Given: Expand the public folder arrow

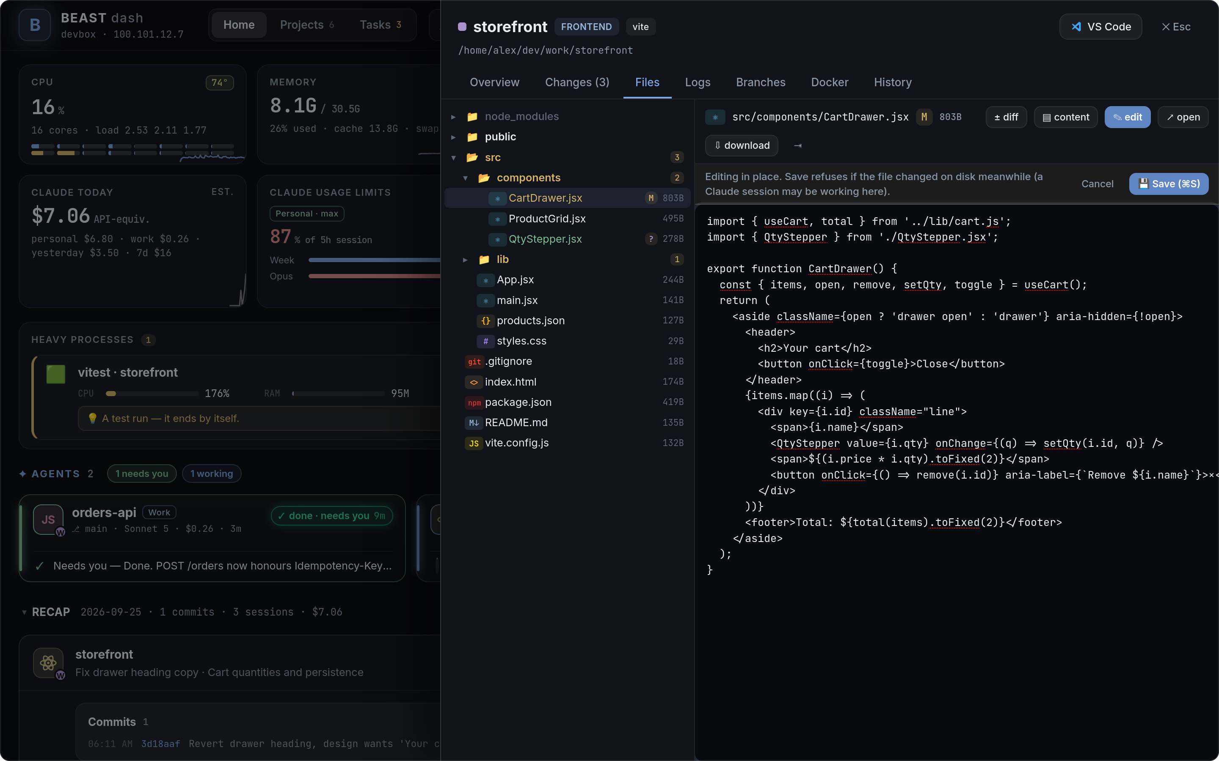Looking at the screenshot, I should (453, 137).
